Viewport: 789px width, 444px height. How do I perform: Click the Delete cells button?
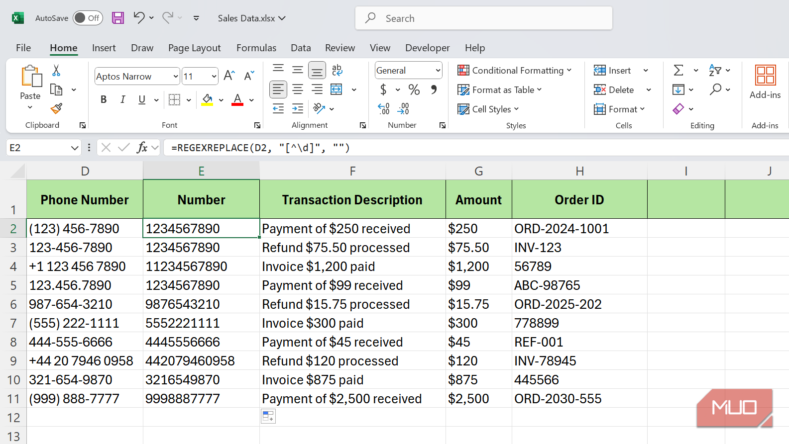point(614,89)
